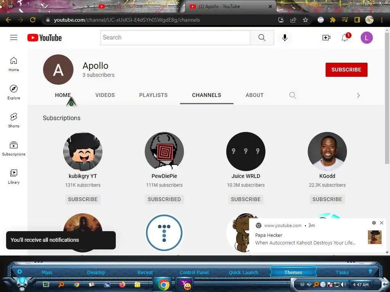Subscribe to Apollo with the red button

tap(346, 70)
